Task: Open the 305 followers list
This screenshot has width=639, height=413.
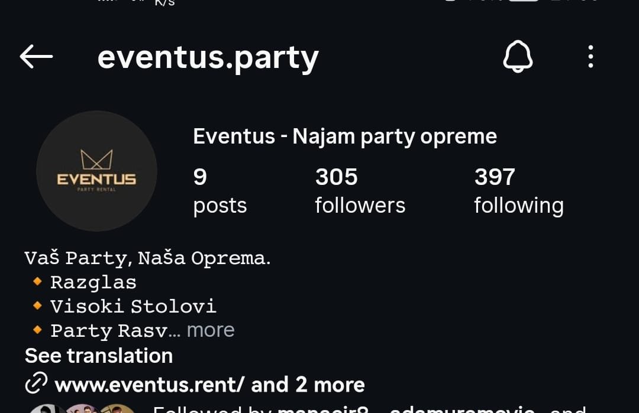Action: (360, 190)
